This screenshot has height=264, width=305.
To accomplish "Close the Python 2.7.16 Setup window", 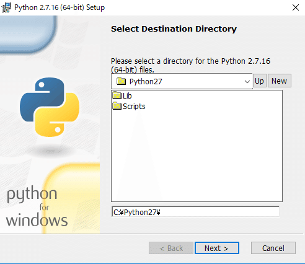I will 296,7.
